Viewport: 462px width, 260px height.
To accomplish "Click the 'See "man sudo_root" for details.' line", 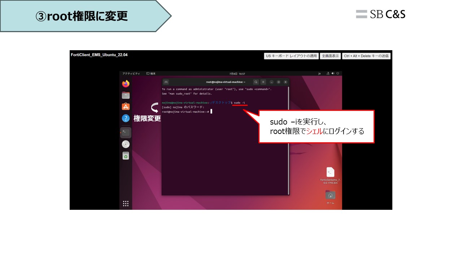I will point(187,94).
